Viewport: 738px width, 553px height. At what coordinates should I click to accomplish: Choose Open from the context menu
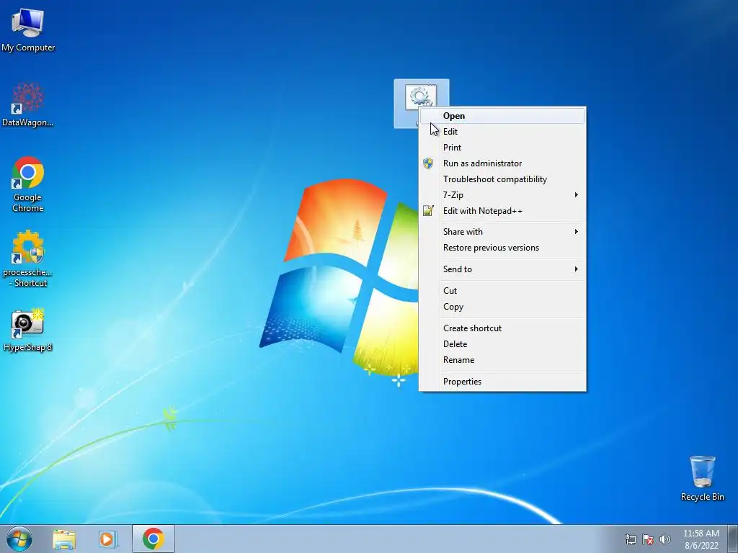[x=502, y=116]
